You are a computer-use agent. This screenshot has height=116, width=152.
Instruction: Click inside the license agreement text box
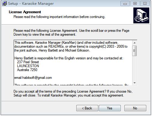pyautogui.click(x=73, y=63)
